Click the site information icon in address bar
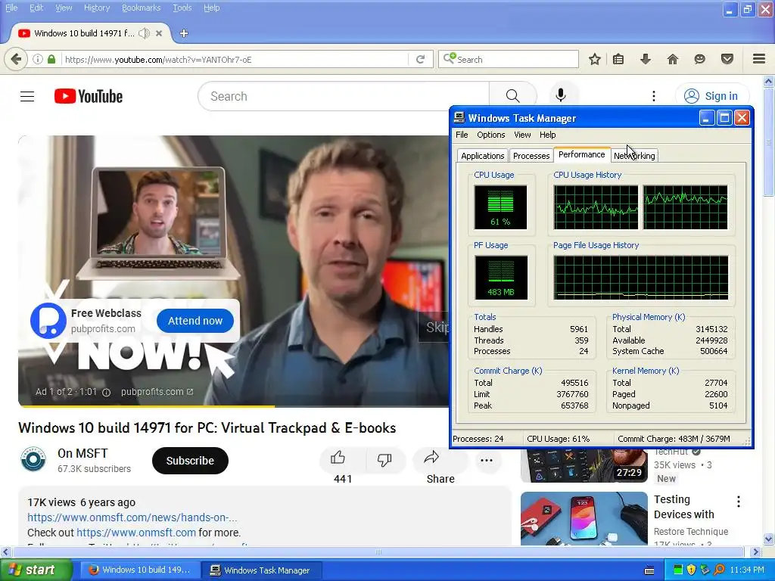Viewport: 775px width, 581px height. point(38,59)
